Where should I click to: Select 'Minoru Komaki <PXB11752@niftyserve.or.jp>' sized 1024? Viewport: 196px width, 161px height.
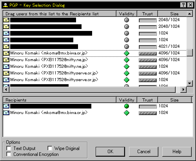pos(54,80)
